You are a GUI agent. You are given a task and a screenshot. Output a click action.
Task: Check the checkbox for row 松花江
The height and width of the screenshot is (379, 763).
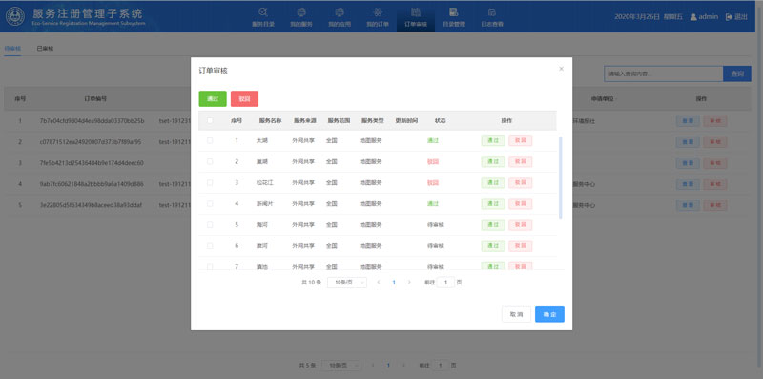pyautogui.click(x=210, y=182)
